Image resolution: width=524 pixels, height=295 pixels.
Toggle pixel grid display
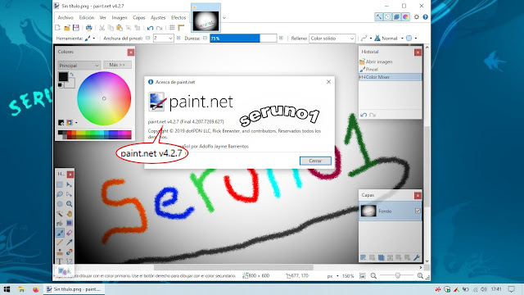(172, 28)
